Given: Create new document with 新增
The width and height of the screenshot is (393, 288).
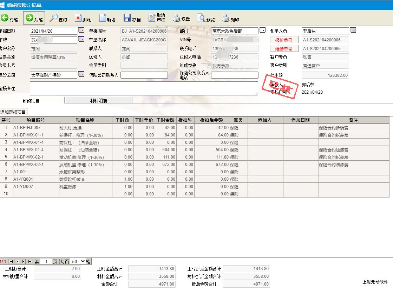Looking at the screenshot, I should (x=107, y=19).
